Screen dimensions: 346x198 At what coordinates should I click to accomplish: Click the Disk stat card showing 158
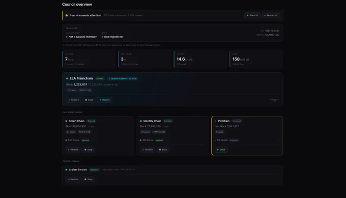(x=256, y=59)
